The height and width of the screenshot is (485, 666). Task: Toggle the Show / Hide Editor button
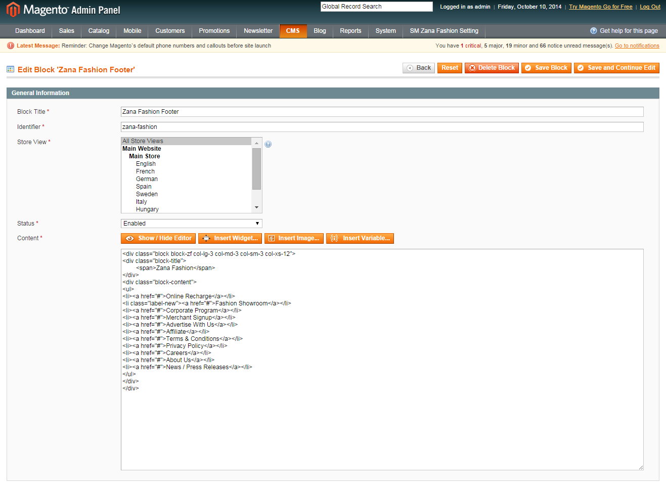point(158,238)
